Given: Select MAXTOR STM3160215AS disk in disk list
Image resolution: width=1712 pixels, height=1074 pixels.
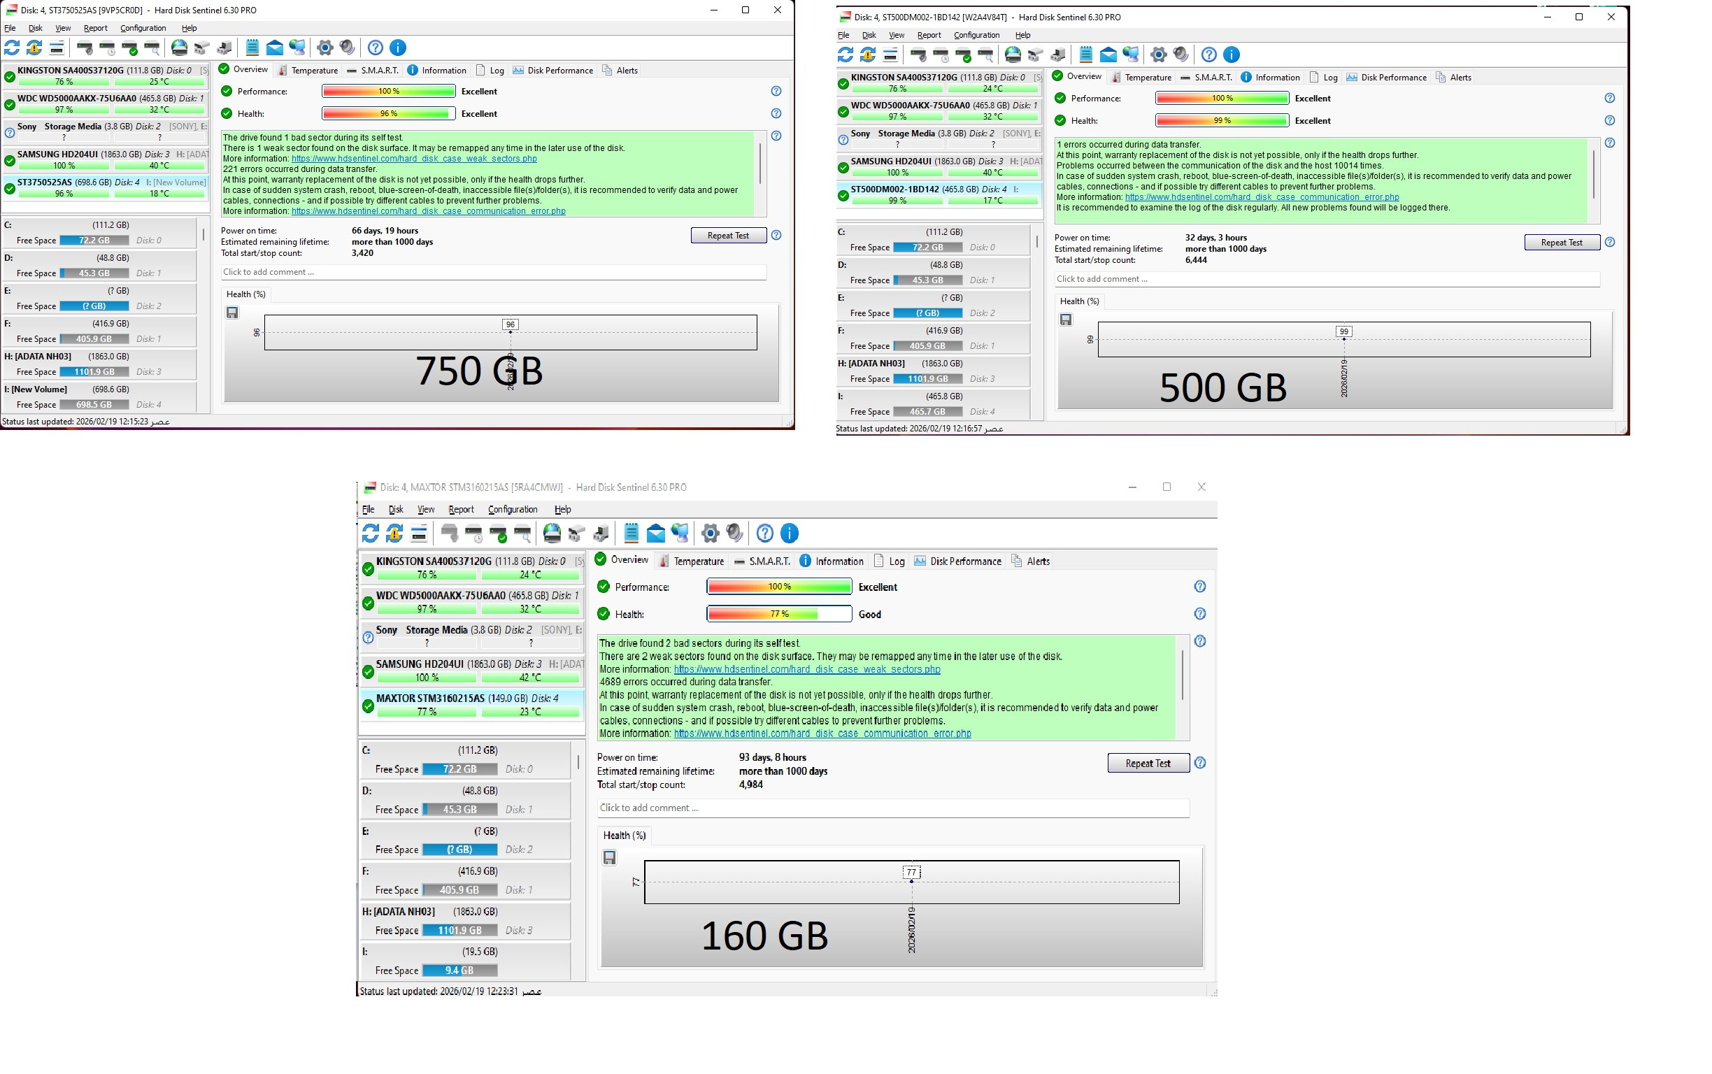Looking at the screenshot, I should click(x=471, y=705).
